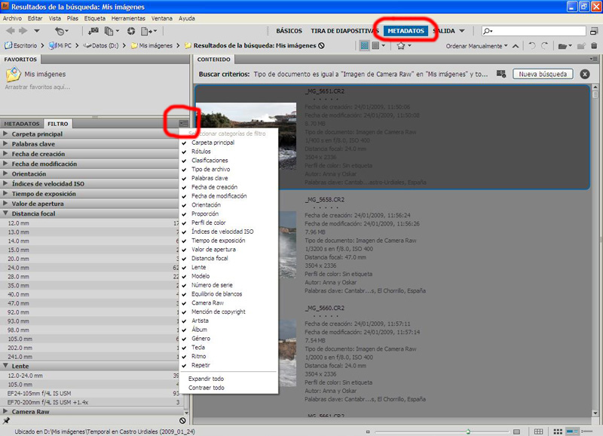Open recent folder icon menu
Screen dimensions: 603x436
point(564,46)
